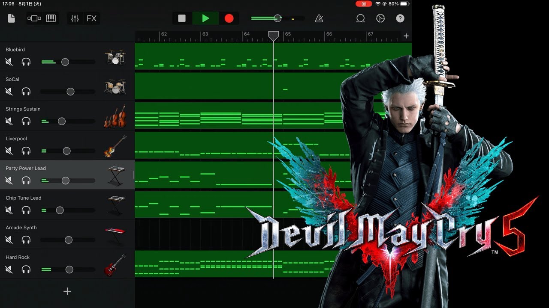Image resolution: width=549 pixels, height=308 pixels.
Task: Tap the Party Power Lead keyboard icon
Action: point(115,176)
